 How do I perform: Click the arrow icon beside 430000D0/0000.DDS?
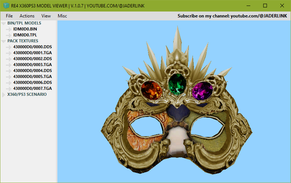click(x=9, y=47)
